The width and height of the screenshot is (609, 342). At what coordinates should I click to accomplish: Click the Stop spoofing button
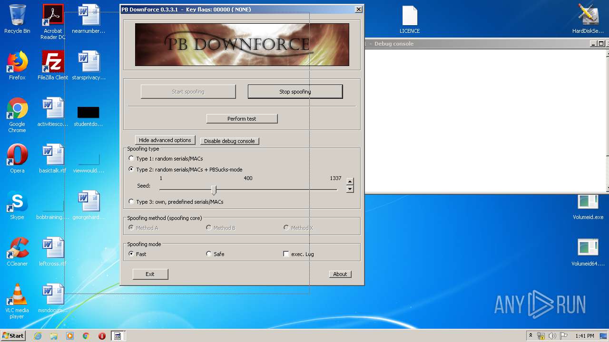[x=295, y=92]
